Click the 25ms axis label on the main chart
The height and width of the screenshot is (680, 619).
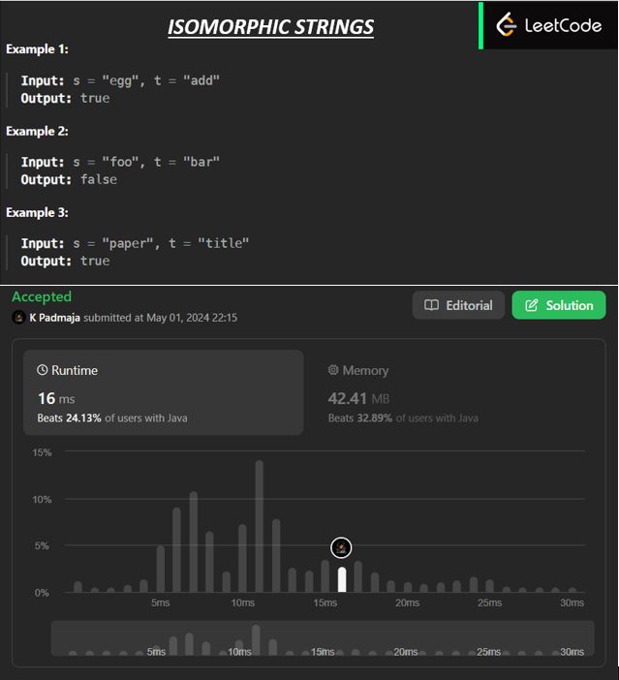click(x=488, y=603)
